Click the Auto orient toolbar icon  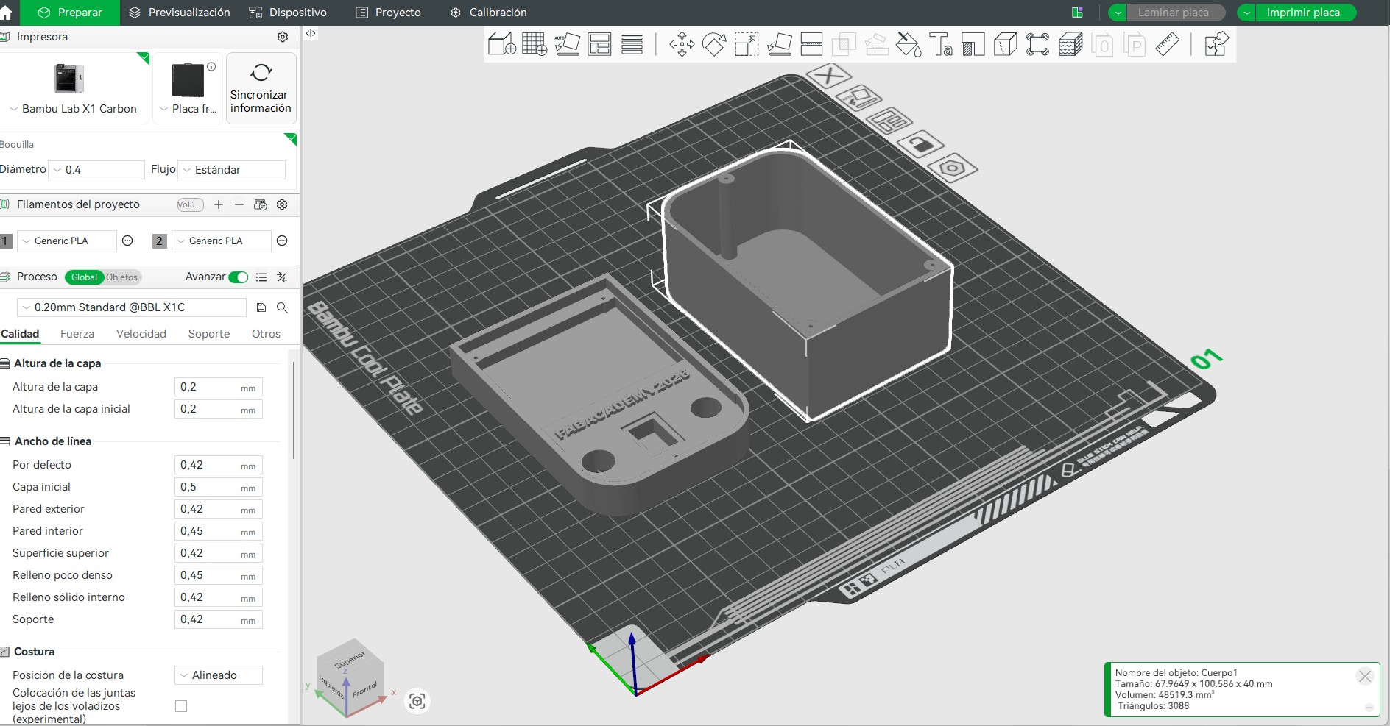[x=567, y=44]
